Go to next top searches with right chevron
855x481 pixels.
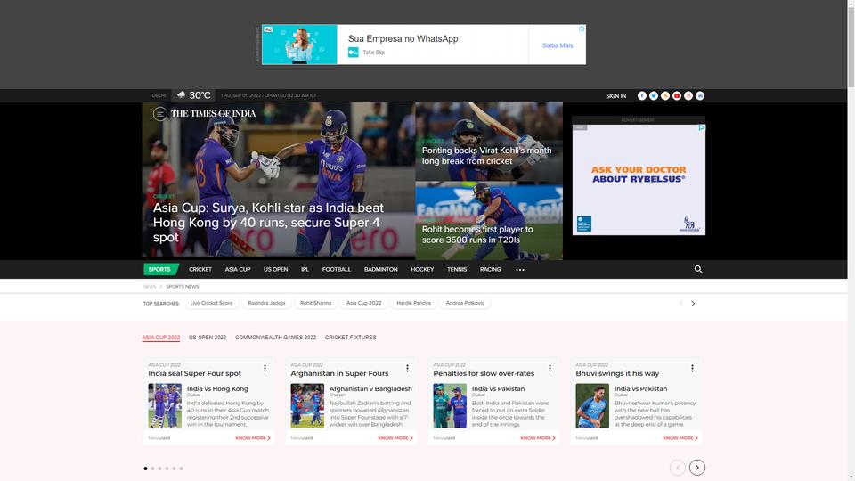[x=693, y=303]
